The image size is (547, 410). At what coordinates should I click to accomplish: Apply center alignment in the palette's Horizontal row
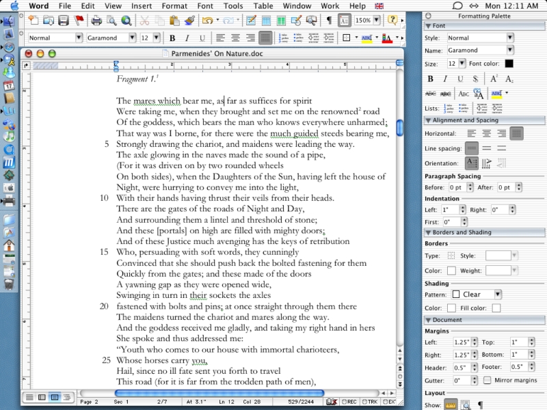(x=487, y=133)
